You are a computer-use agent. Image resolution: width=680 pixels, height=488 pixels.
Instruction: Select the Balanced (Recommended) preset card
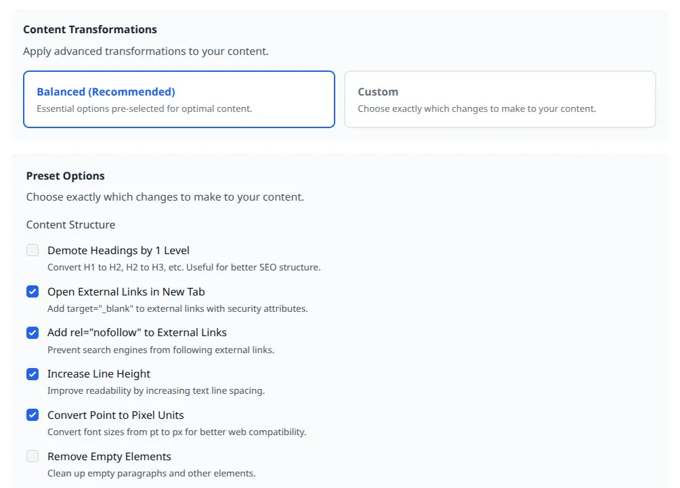[179, 98]
